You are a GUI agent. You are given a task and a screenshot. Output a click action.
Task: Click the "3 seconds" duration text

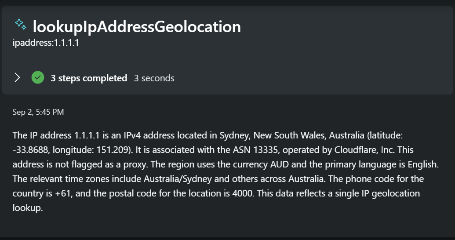coord(154,78)
